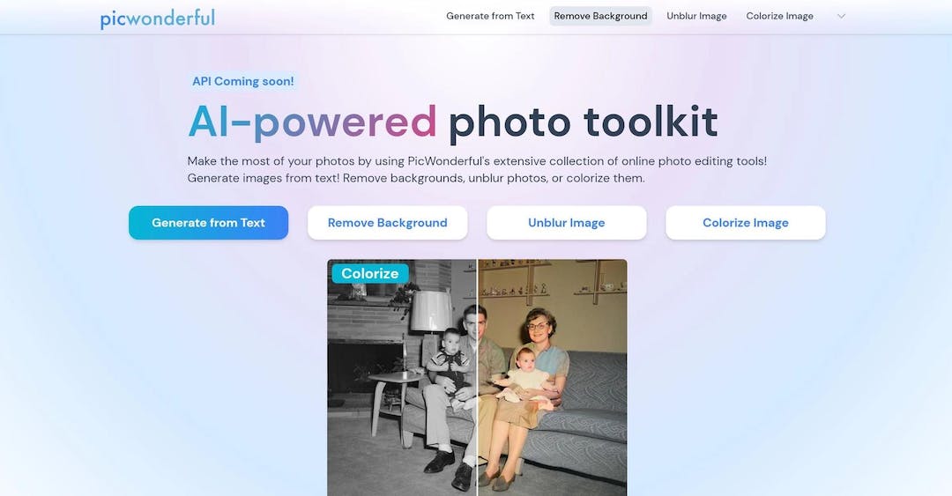The width and height of the screenshot is (952, 496).
Task: Open Generate from Text in the top navigation
Action: click(490, 17)
